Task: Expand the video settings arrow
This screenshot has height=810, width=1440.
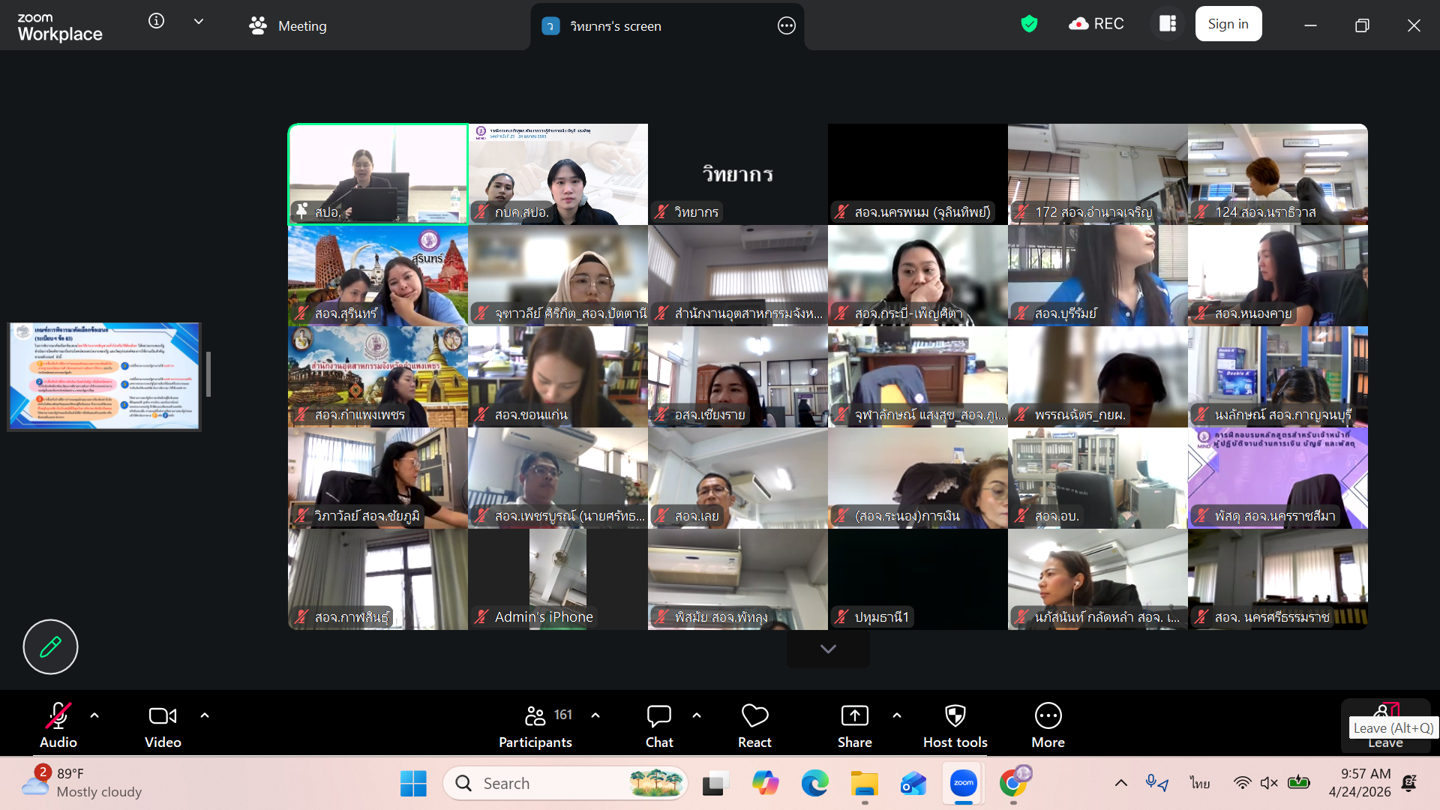Action: pos(205,715)
